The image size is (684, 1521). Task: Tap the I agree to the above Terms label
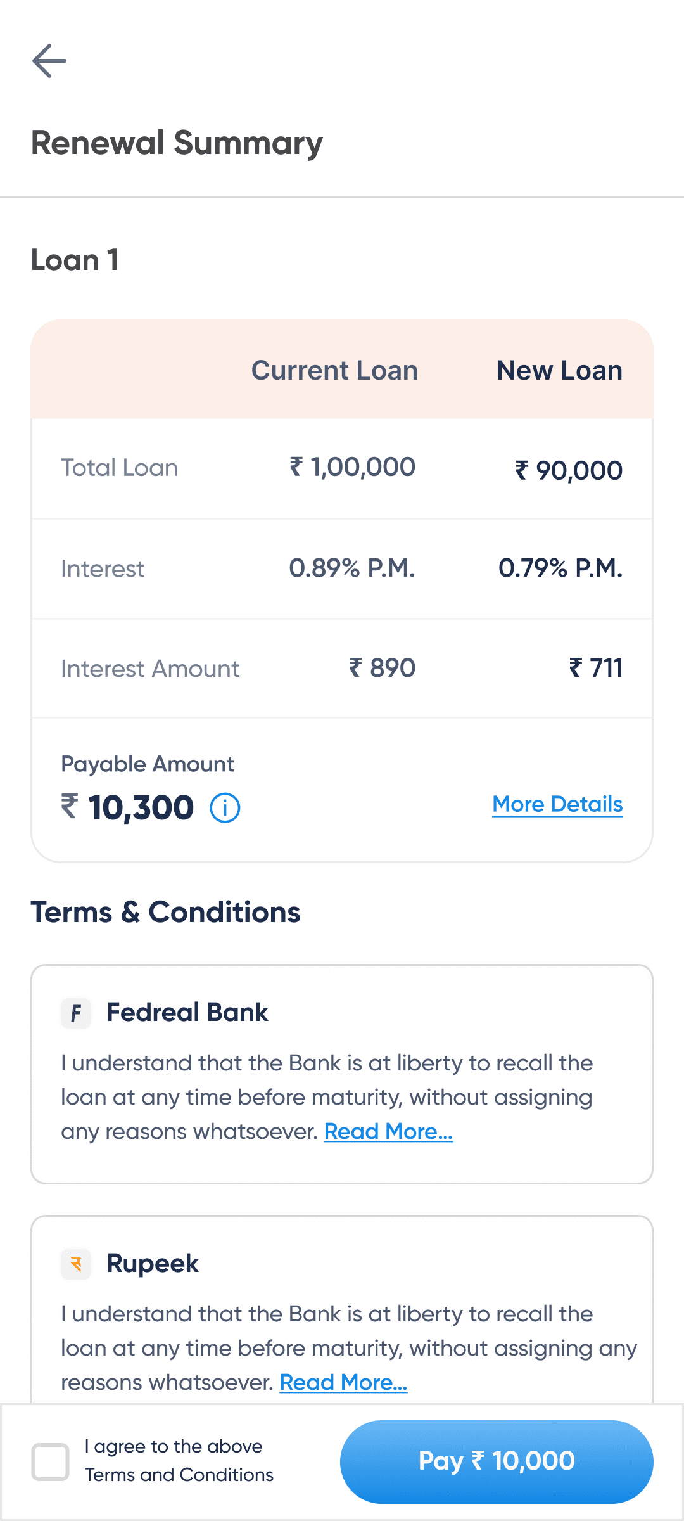click(179, 1461)
